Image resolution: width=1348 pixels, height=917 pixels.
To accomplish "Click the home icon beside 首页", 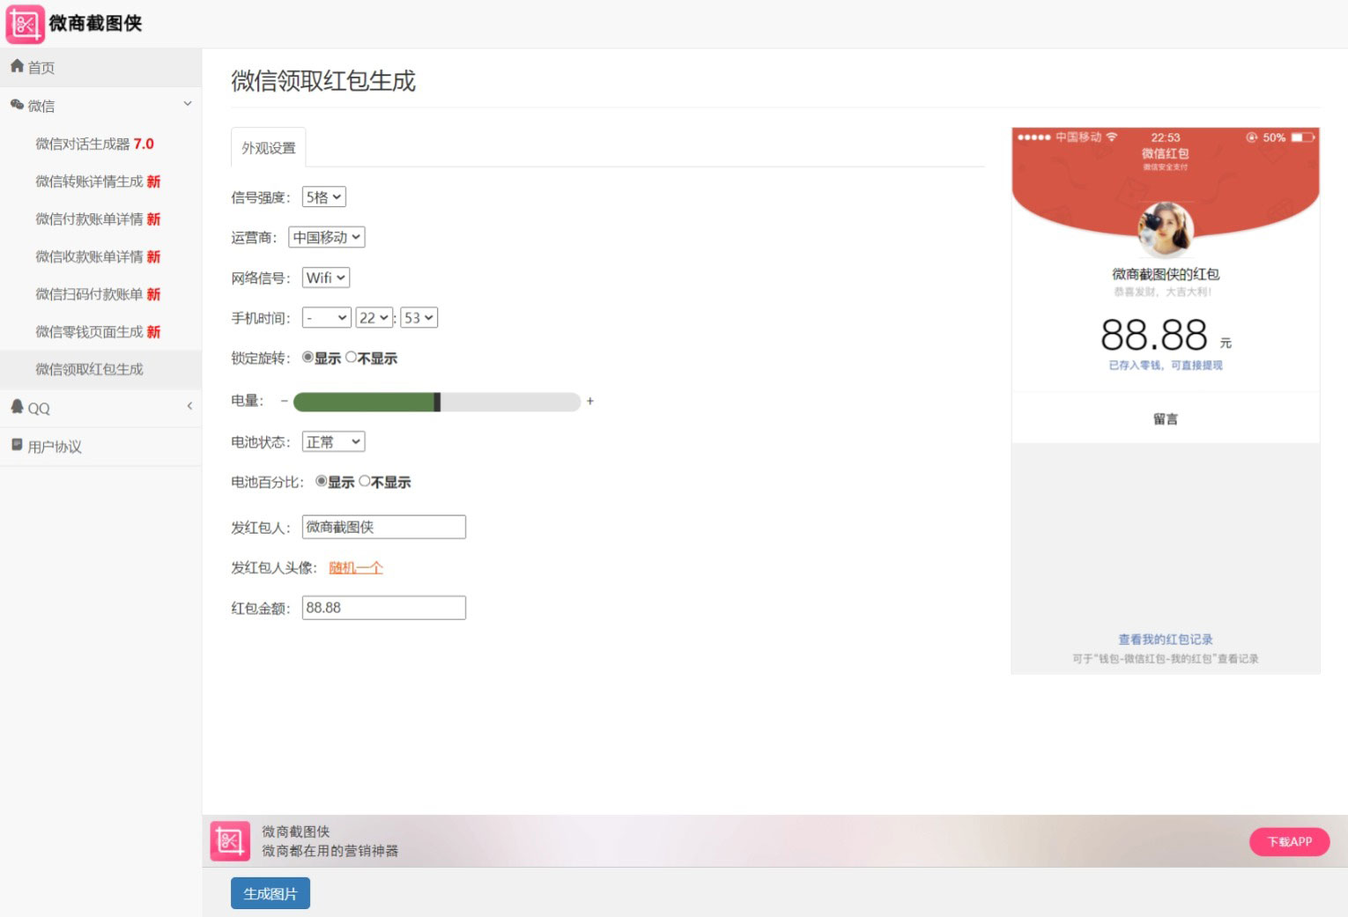I will [x=17, y=66].
